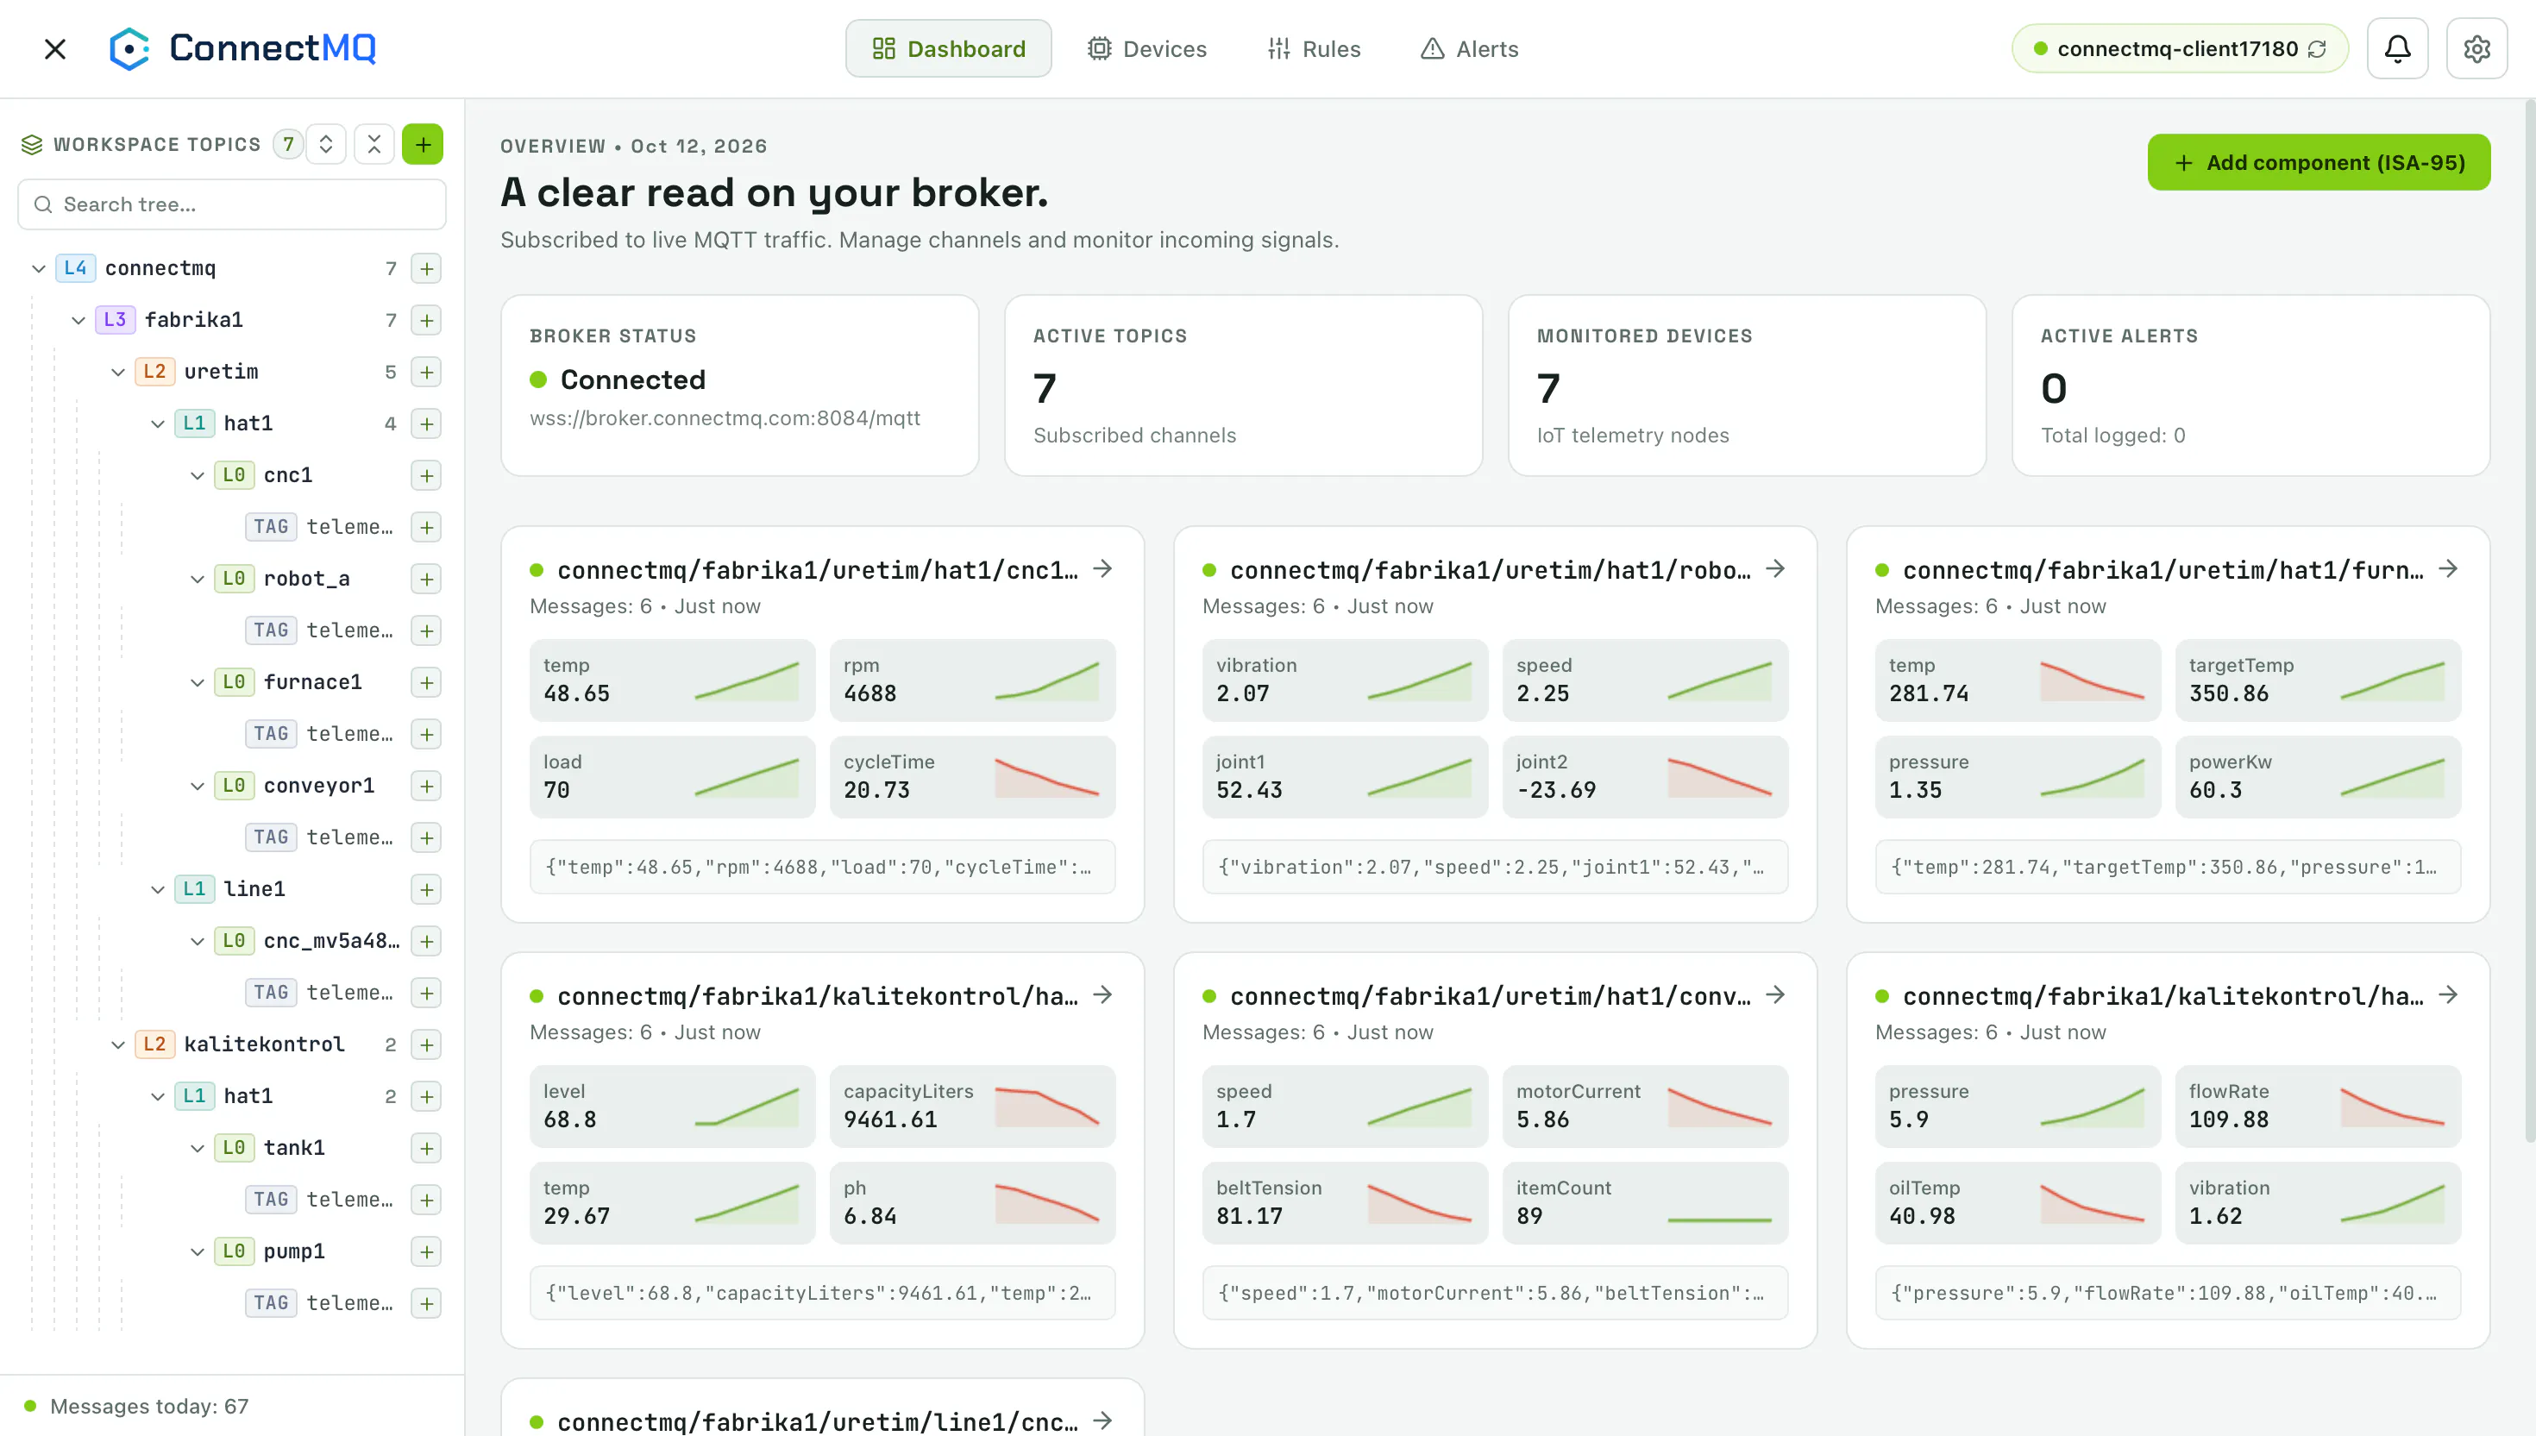Collapse the line1 L1 node chevron
This screenshot has width=2536, height=1436.
(x=157, y=889)
